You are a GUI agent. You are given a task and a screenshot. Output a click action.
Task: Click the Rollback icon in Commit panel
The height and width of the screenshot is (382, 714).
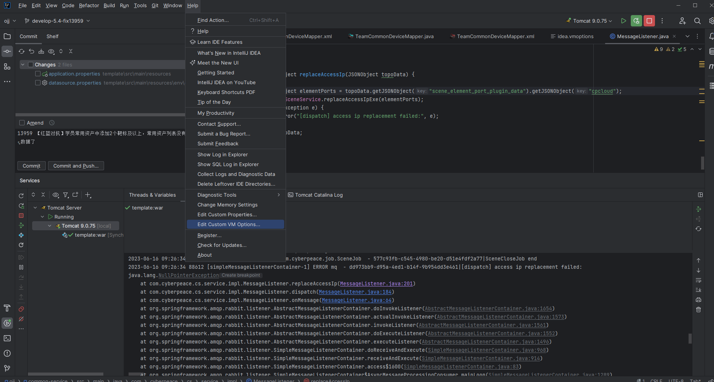pos(31,51)
